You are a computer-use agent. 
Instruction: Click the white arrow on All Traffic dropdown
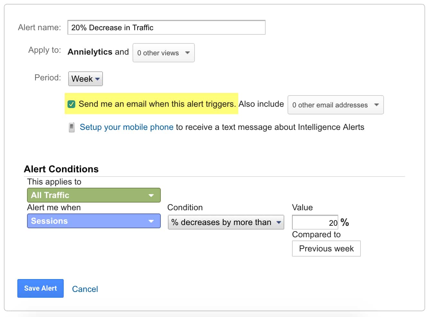[151, 195]
